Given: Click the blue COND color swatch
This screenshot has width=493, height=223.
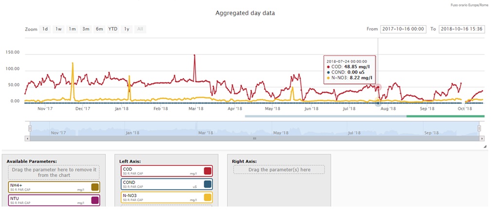Looking at the screenshot, I should [x=208, y=184].
